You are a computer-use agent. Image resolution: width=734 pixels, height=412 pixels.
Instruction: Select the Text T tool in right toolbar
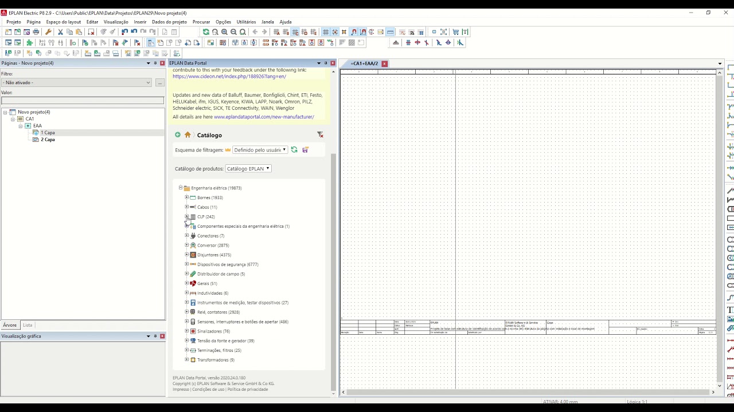pos(731,310)
